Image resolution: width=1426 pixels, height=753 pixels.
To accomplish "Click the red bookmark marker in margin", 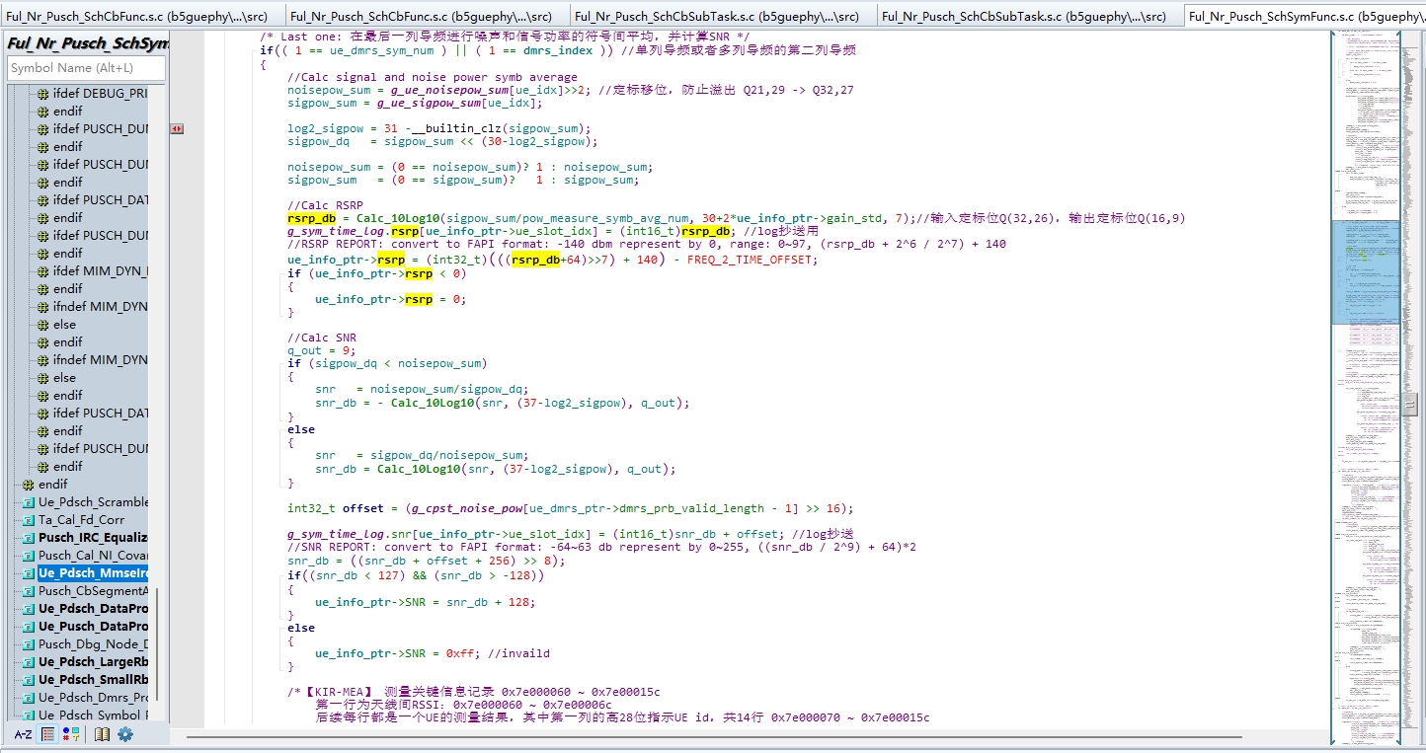I will tap(177, 128).
